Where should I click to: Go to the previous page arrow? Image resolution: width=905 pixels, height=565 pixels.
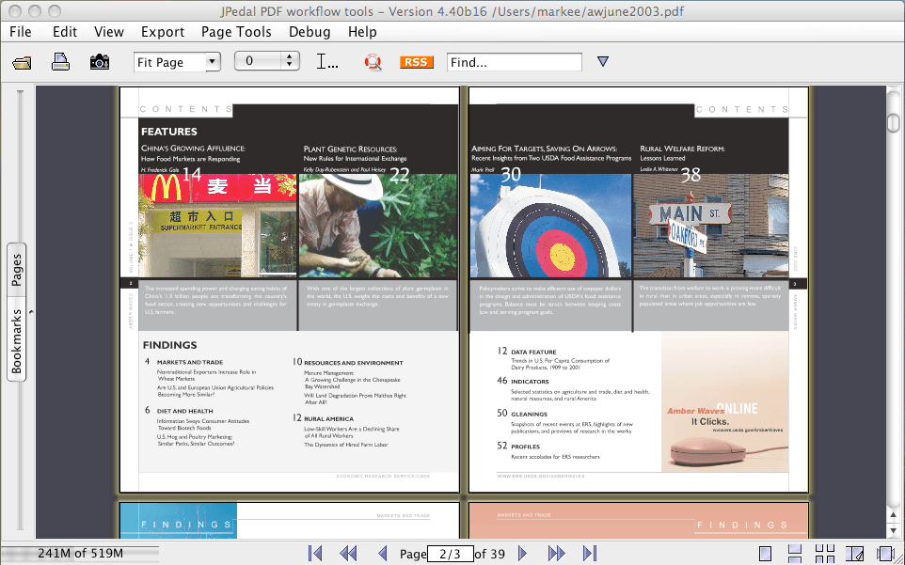click(382, 554)
